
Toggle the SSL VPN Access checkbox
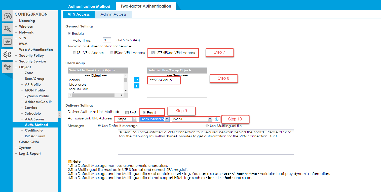pos(74,53)
